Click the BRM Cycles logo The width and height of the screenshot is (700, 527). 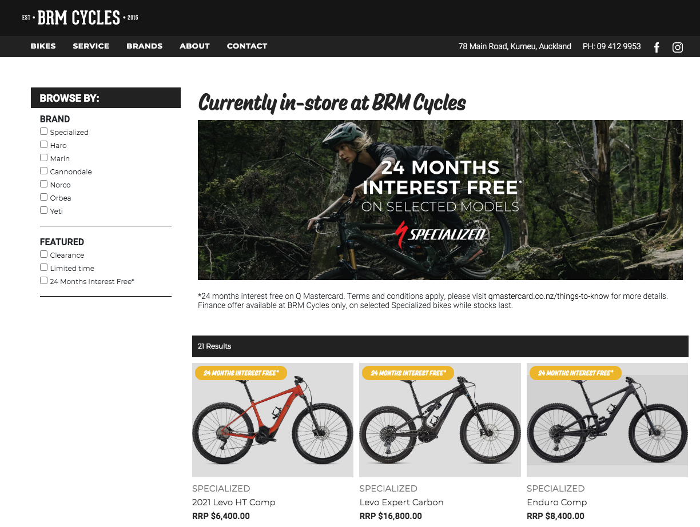click(x=80, y=18)
